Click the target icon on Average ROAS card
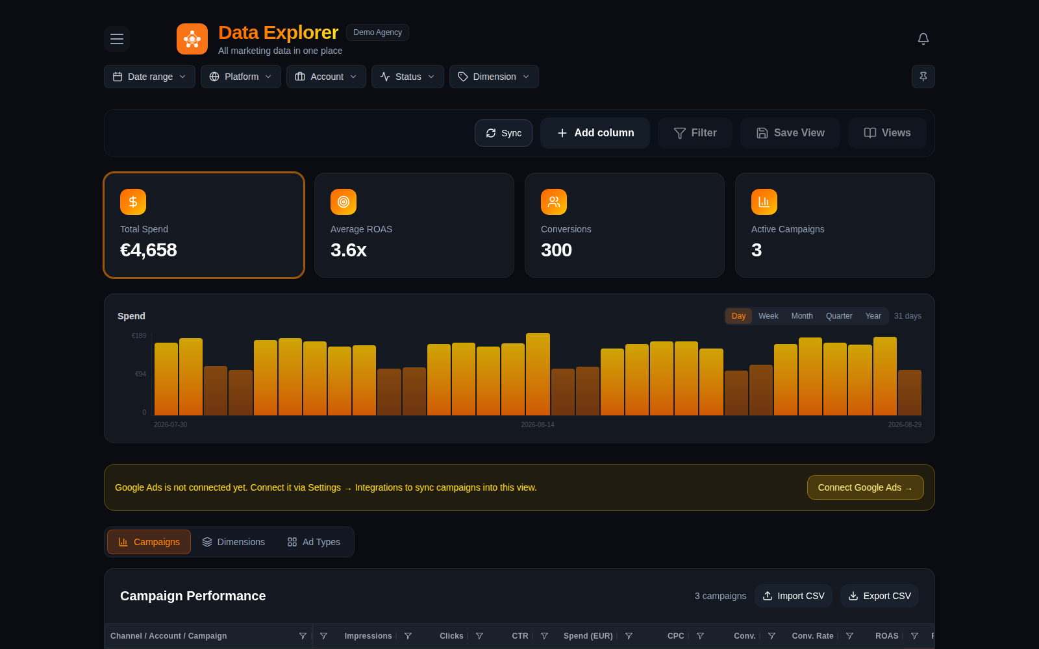The image size is (1039, 649). pos(344,202)
